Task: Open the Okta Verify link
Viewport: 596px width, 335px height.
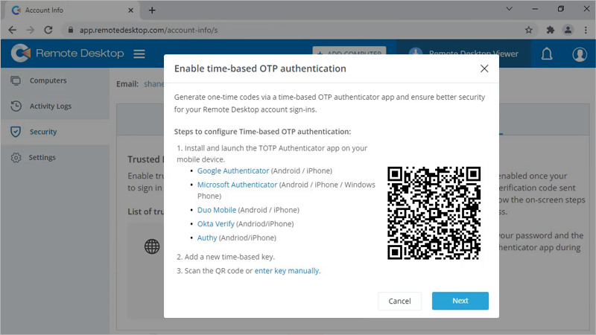Action: 217,223
